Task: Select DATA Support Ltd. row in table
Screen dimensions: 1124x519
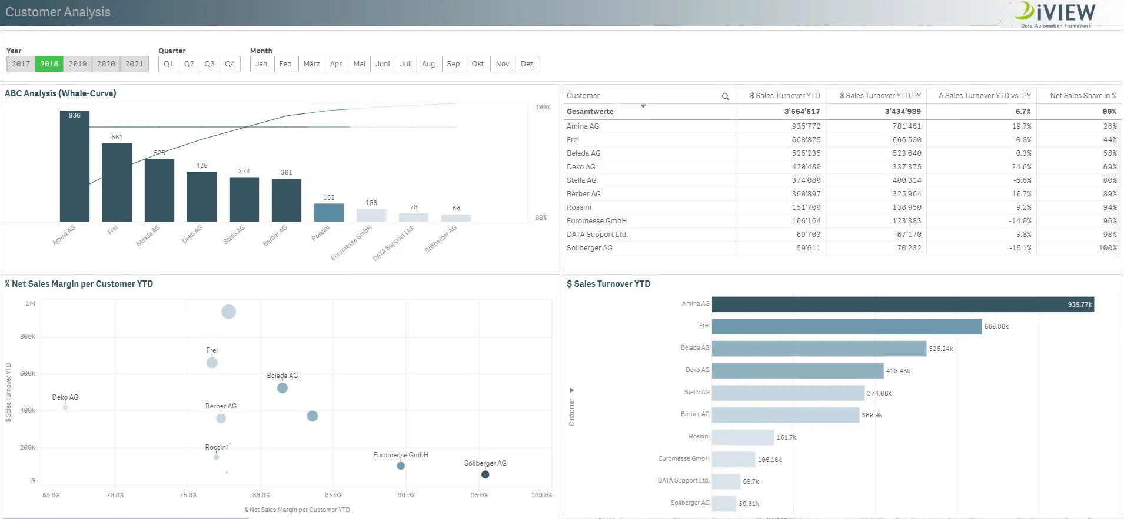Action: tap(841, 235)
